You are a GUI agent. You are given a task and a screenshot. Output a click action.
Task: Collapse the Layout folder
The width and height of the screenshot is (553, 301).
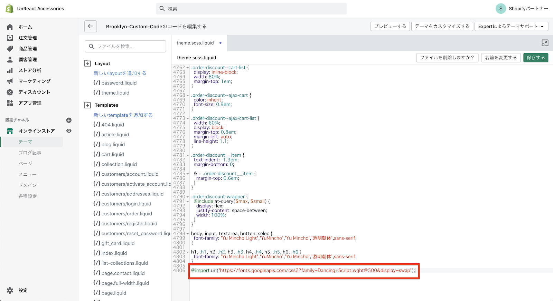88,64
